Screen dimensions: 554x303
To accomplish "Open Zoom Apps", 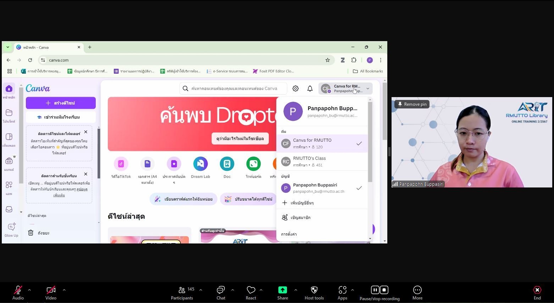I will pos(342,293).
